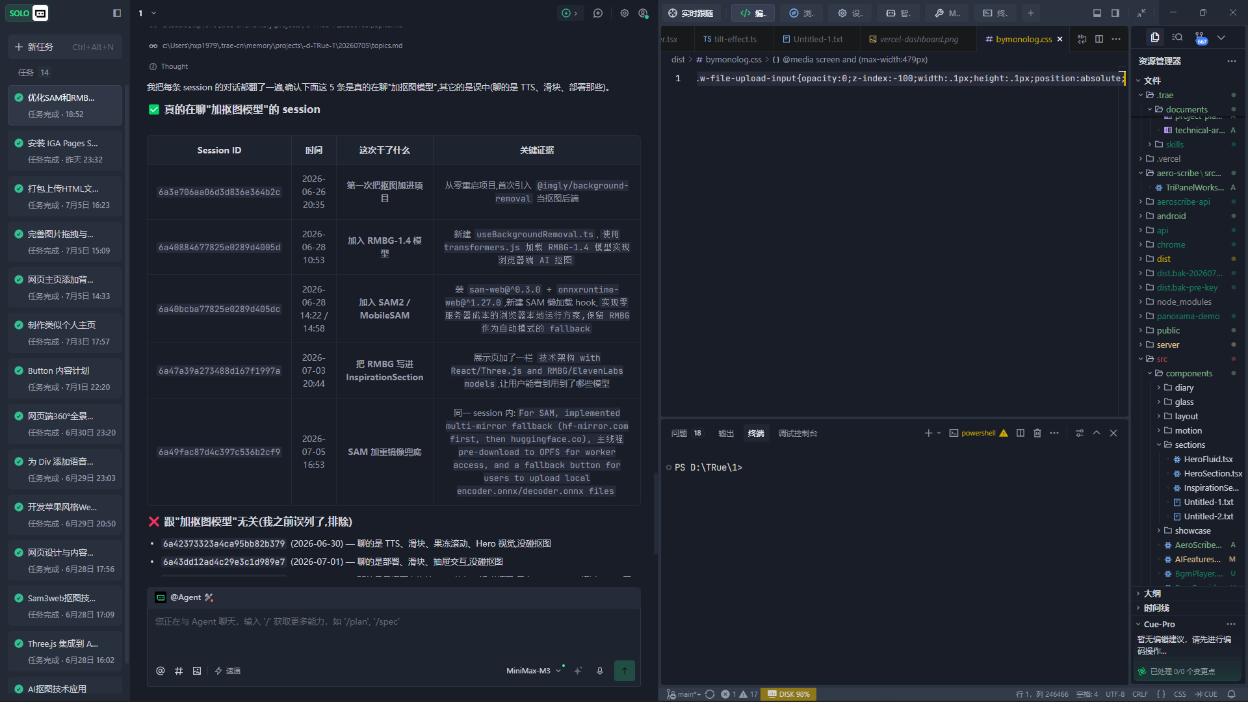Image resolution: width=1248 pixels, height=702 pixels.
Task: Open the chat settings gear
Action: click(625, 13)
